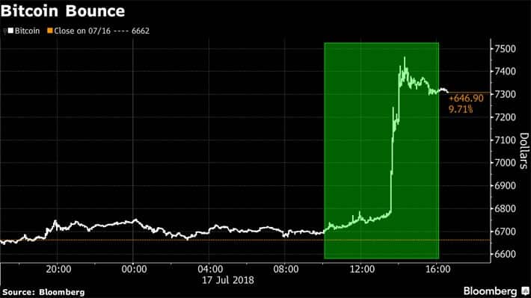Click the 7400 y-axis label
Screen dimensions: 531x298
click(506, 72)
